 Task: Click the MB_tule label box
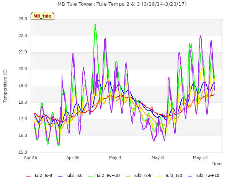pyautogui.click(x=42, y=16)
